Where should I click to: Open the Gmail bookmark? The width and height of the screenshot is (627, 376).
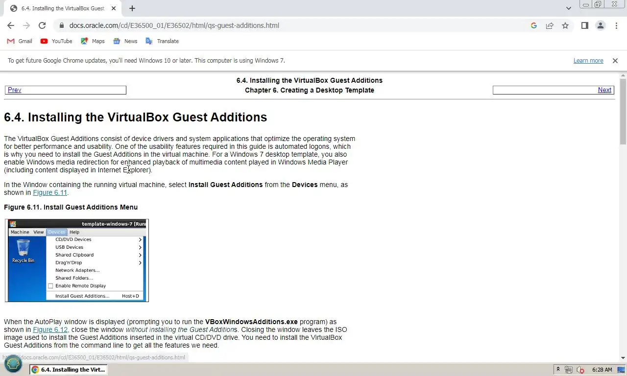pyautogui.click(x=20, y=41)
